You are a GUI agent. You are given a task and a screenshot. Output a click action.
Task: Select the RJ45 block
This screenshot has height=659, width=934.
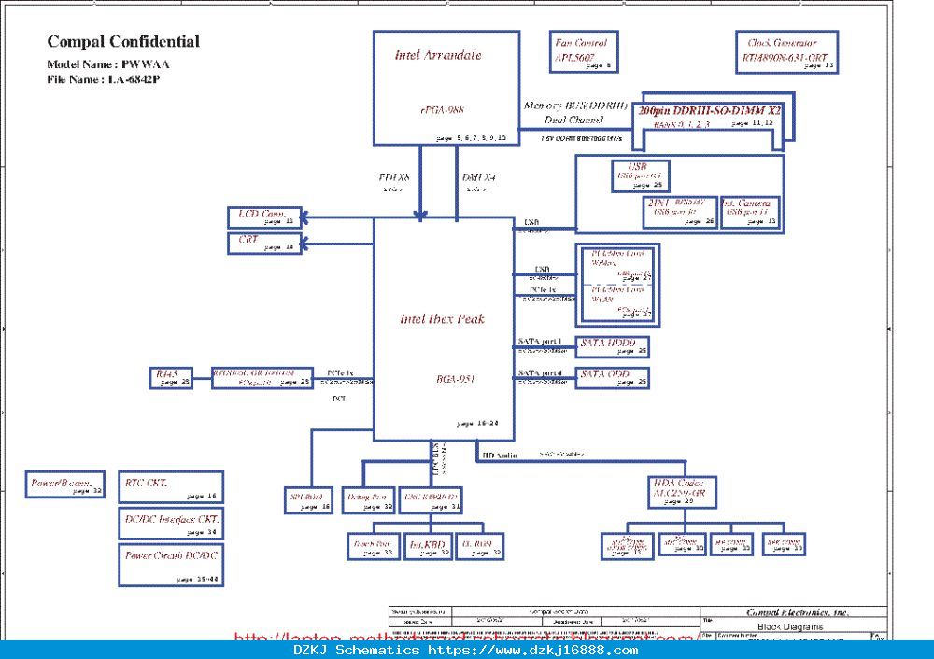tap(171, 378)
